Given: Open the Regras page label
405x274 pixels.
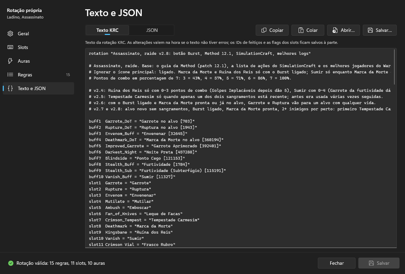Looking at the screenshot, I should point(25,75).
